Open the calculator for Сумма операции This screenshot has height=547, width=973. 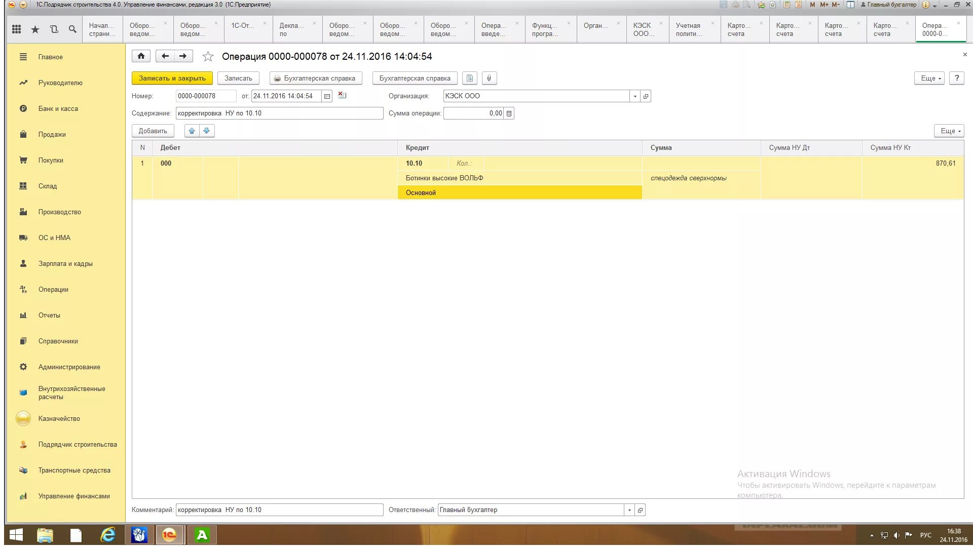(509, 113)
